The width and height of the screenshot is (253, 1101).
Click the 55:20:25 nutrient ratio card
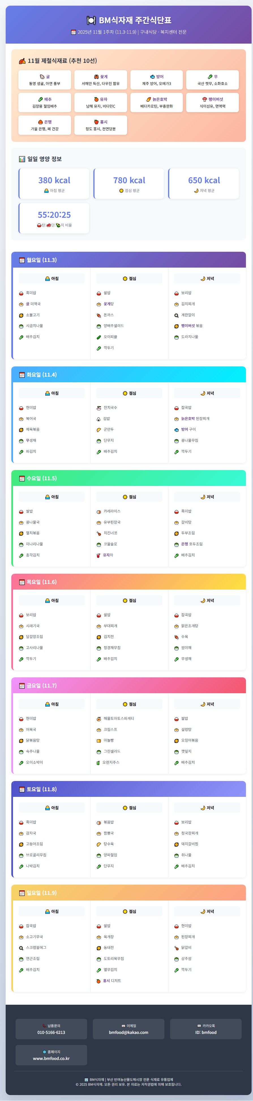click(54, 218)
